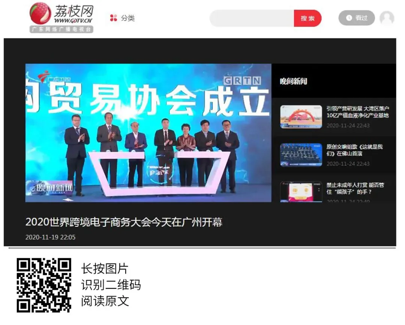Open the 看过 watch history button
Viewport: 405px width, 325px height.
pyautogui.click(x=357, y=18)
